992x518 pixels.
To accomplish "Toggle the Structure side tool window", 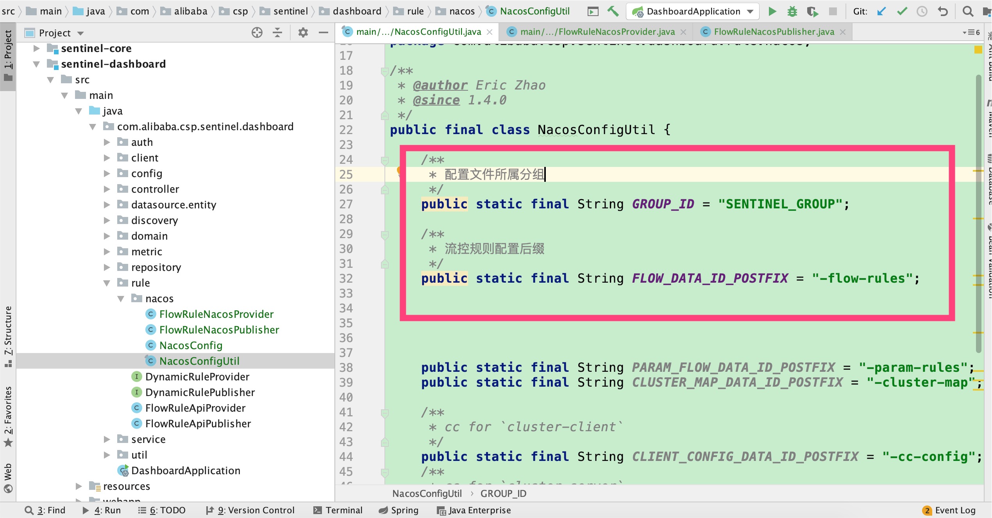I will [x=8, y=337].
